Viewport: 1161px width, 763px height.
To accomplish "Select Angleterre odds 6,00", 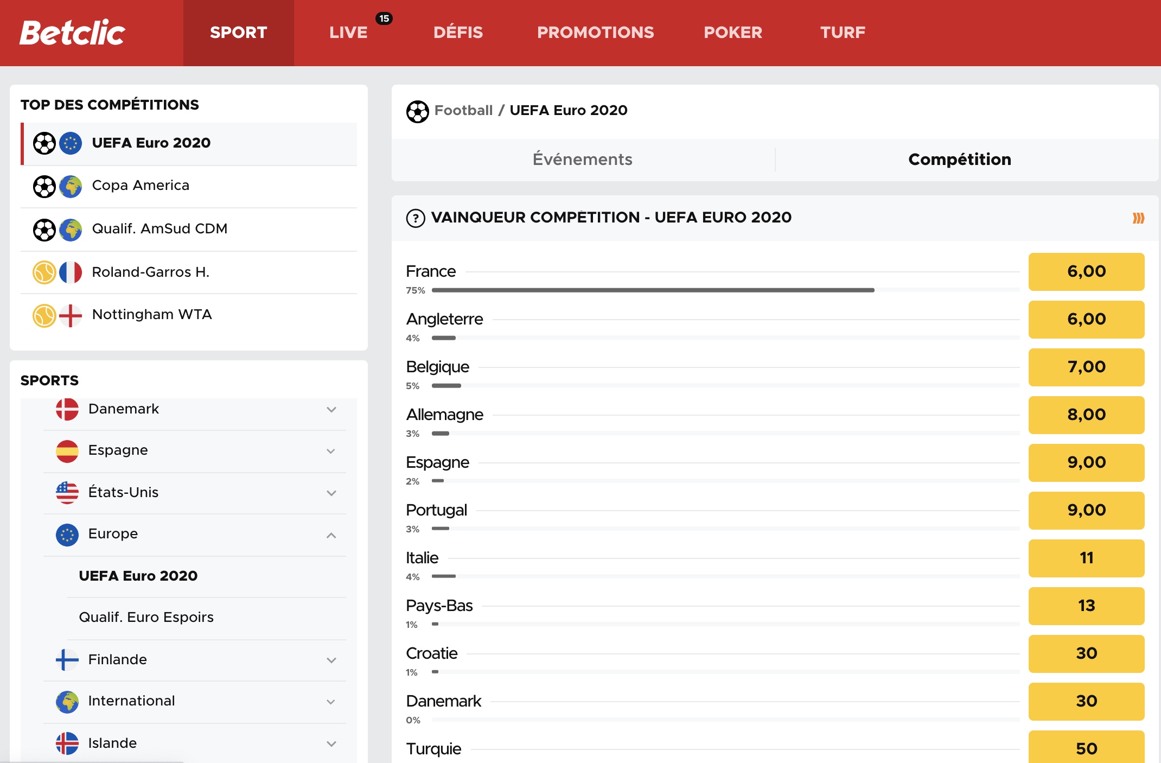I will click(1086, 319).
